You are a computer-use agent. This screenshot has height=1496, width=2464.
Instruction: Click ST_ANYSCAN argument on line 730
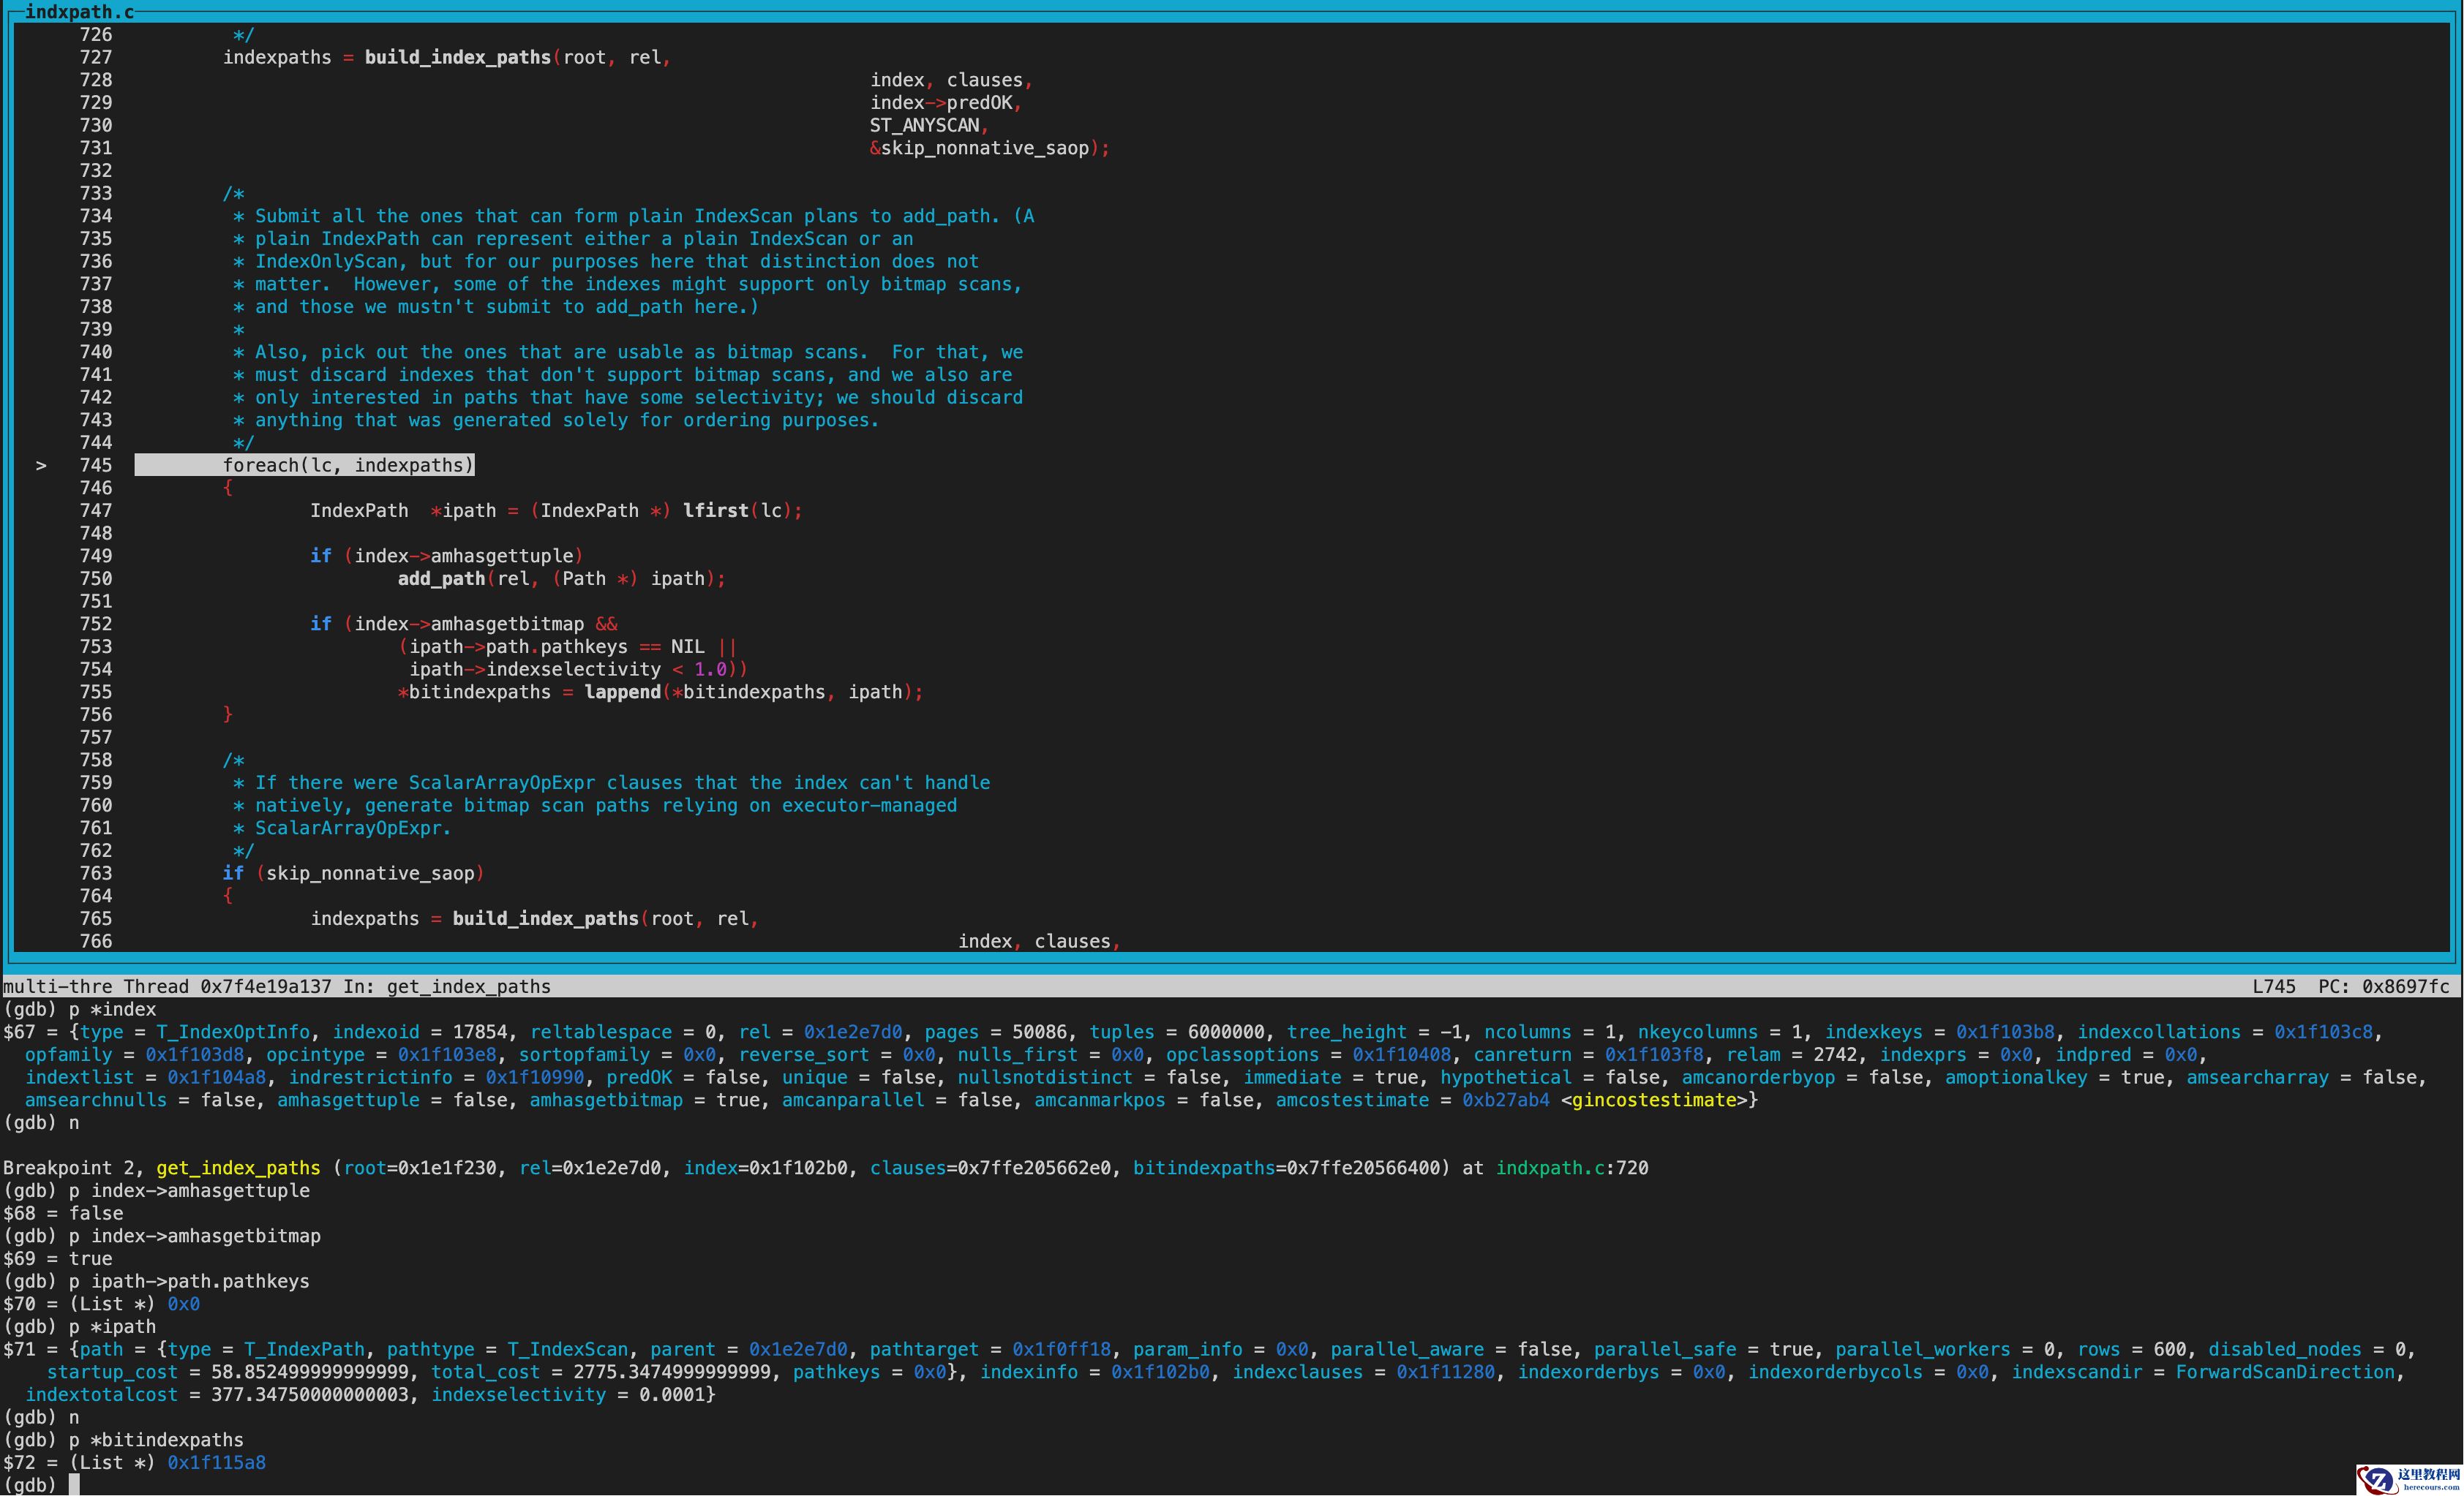[x=924, y=126]
